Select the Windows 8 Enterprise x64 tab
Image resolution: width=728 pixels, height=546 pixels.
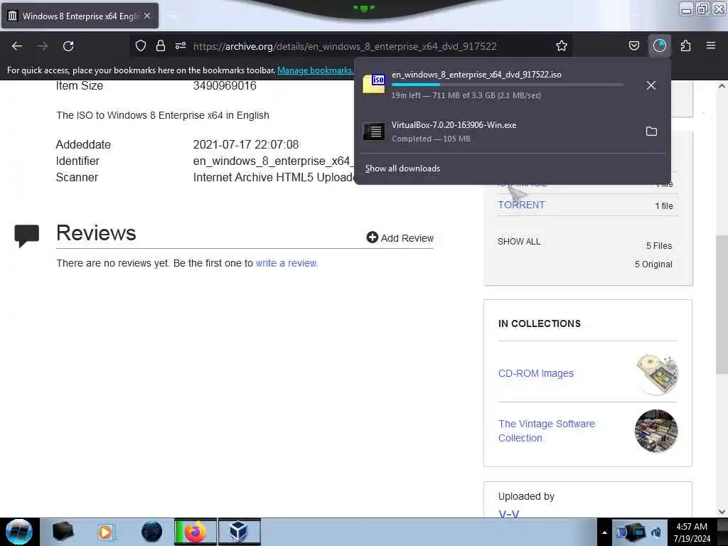coord(80,16)
